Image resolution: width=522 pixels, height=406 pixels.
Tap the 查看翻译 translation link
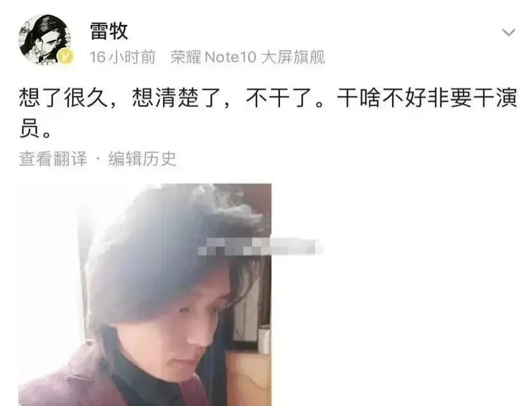(53, 158)
